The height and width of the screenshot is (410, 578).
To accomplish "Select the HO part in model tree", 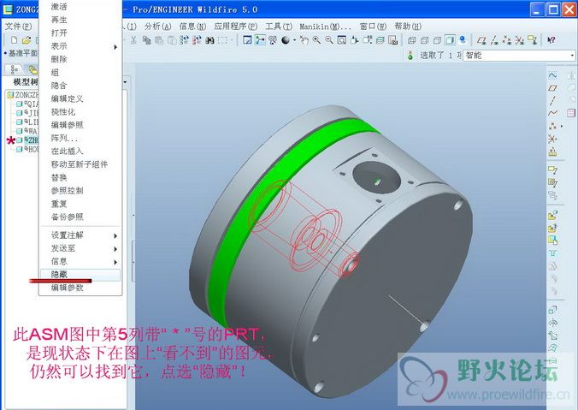I will [27, 149].
